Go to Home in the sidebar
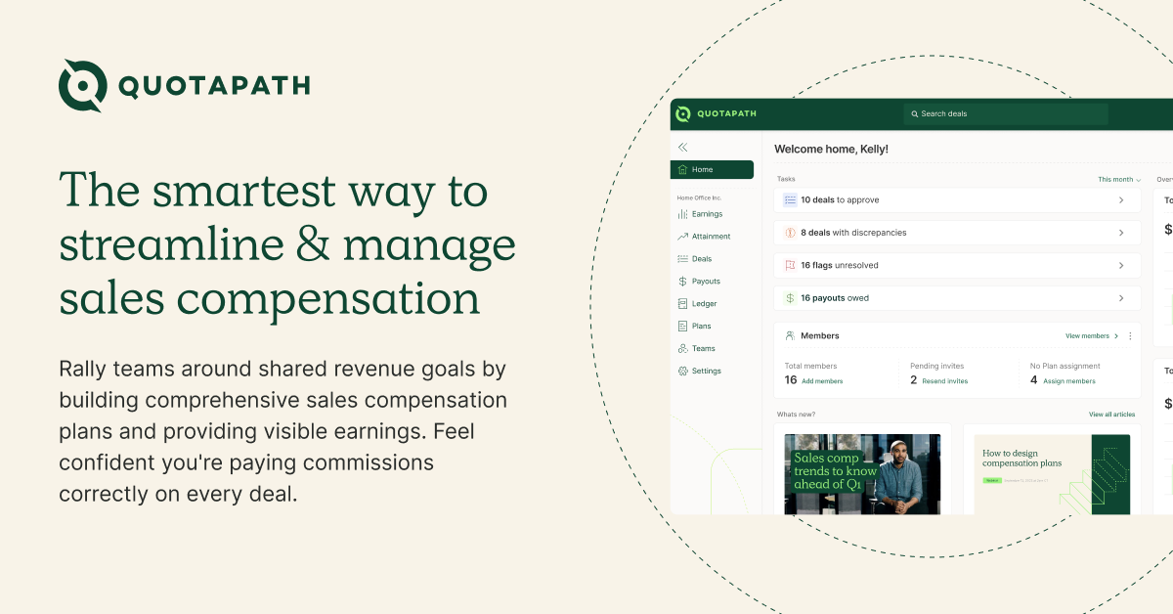The height and width of the screenshot is (614, 1173). 712,169
